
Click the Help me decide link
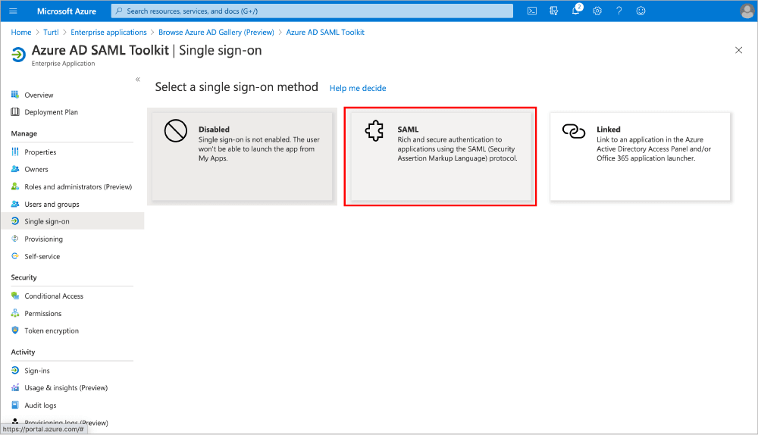(358, 89)
